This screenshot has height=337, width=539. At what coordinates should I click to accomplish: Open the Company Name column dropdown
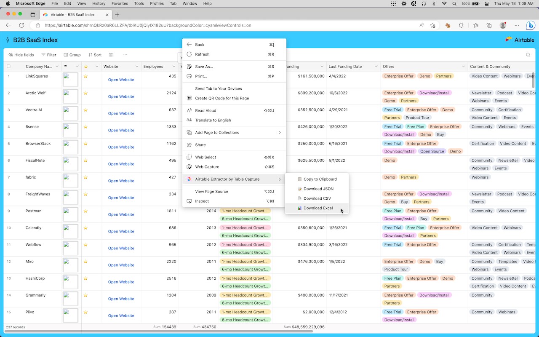(x=57, y=67)
